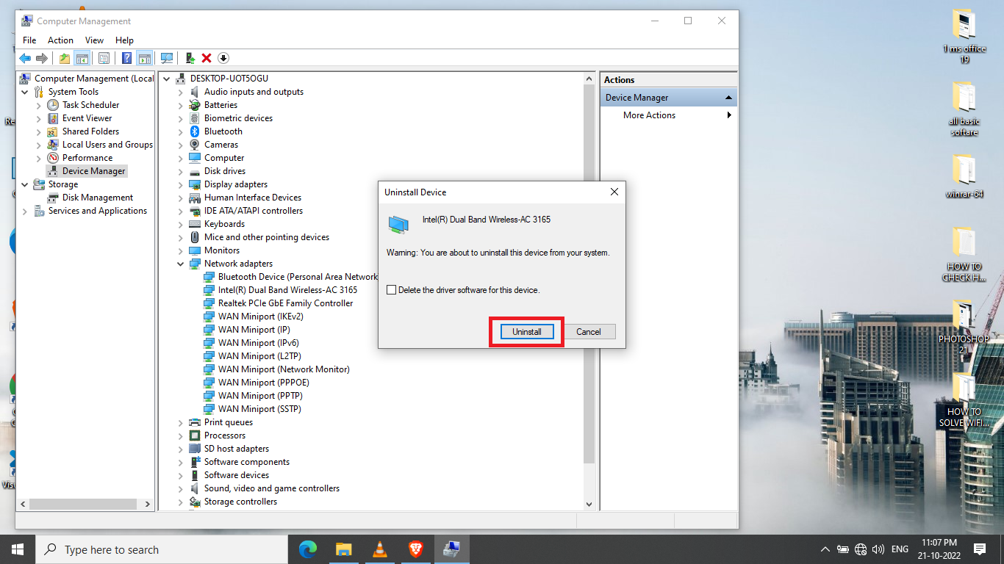Toggle Show/Hide Console Tree toolbar icon
Viewport: 1004px width, 564px height.
click(82, 58)
